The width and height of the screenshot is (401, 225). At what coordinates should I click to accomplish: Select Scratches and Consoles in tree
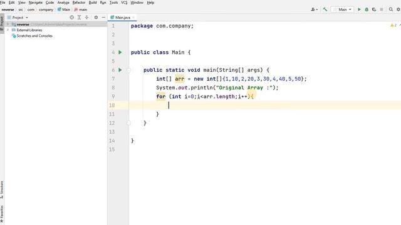(x=34, y=36)
